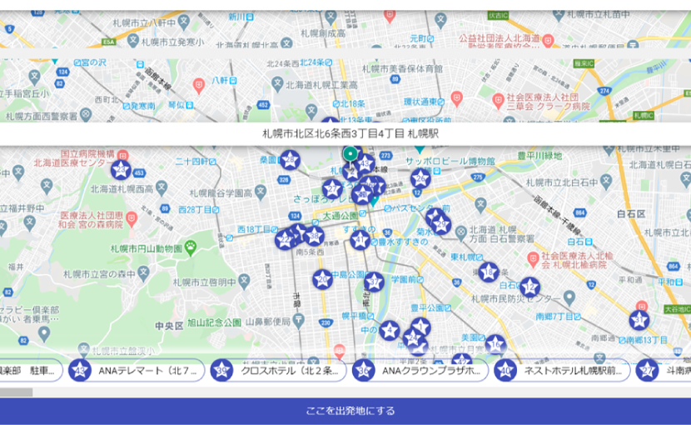Select the partially visible 駐車 chip at left

coord(29,370)
